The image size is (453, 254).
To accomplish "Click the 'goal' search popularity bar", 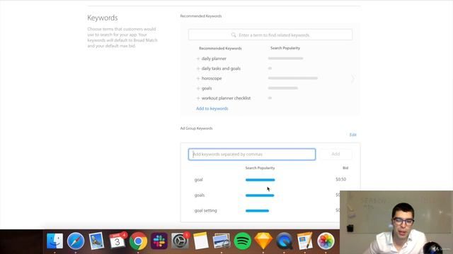I will (260, 180).
